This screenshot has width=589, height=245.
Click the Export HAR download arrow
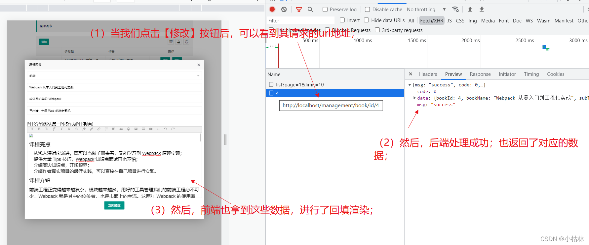point(482,9)
